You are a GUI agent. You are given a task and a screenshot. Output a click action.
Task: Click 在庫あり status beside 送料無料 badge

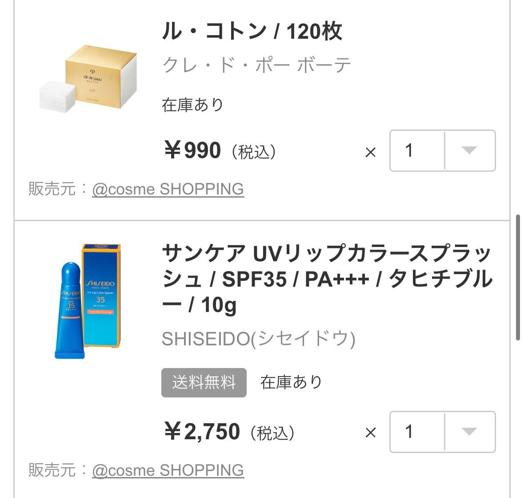coord(291,382)
